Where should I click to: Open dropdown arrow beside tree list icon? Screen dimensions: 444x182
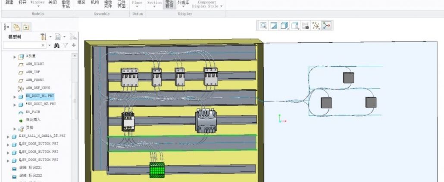tap(64, 37)
